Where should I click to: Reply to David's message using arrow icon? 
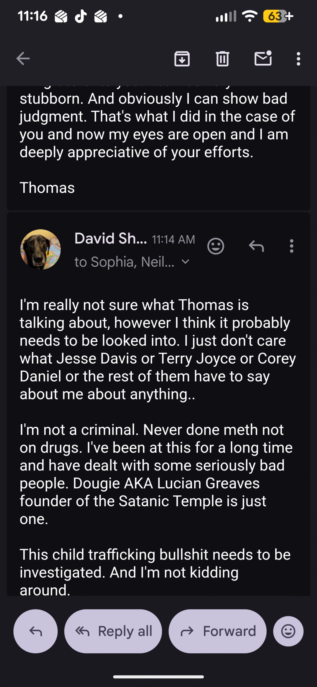click(x=256, y=246)
